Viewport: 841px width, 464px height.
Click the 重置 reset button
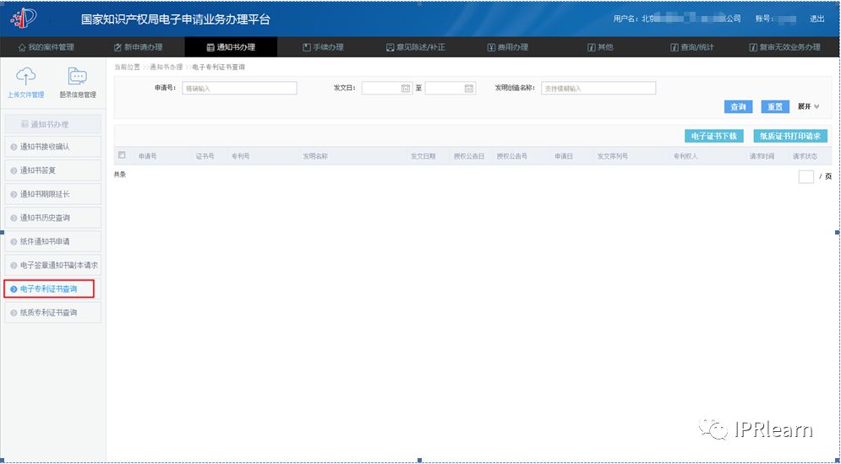pyautogui.click(x=775, y=106)
